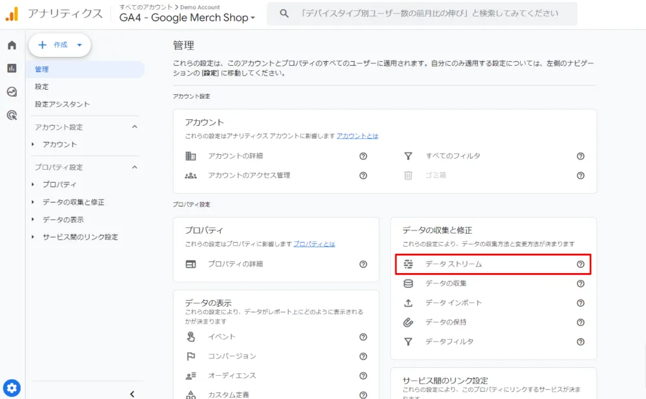Click the データ インポート upload icon
The height and width of the screenshot is (399, 646).
click(408, 303)
